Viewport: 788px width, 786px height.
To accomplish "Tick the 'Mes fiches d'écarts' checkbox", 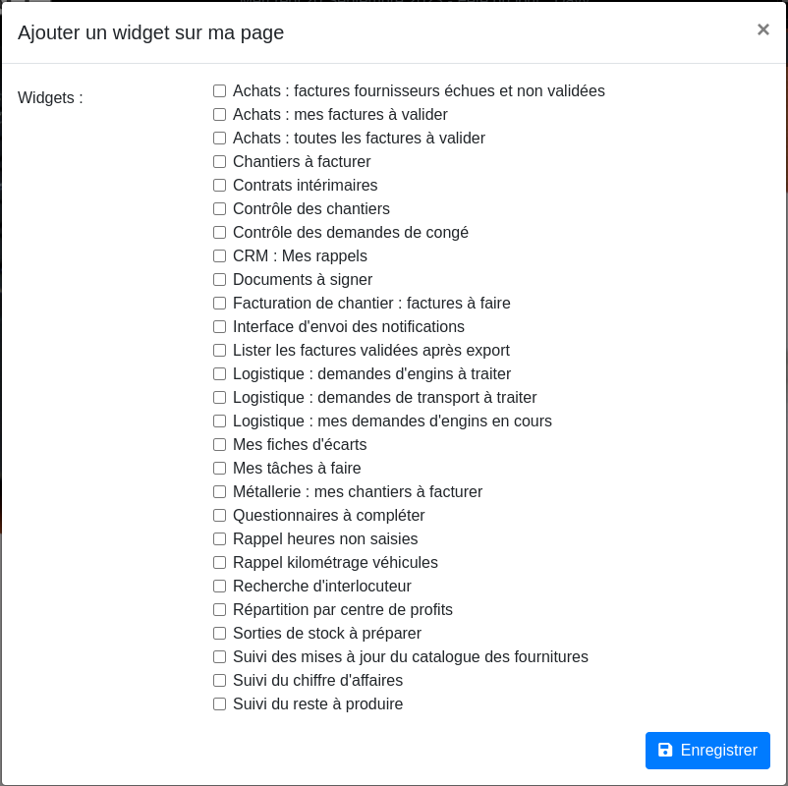I will click(220, 445).
